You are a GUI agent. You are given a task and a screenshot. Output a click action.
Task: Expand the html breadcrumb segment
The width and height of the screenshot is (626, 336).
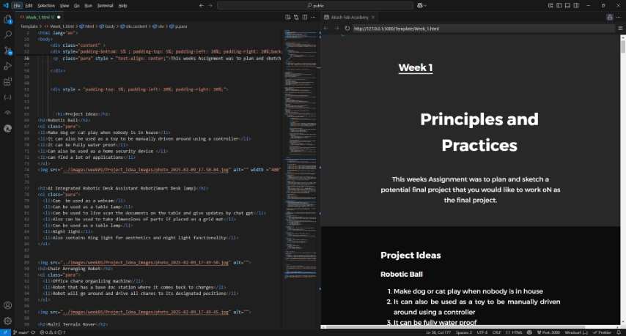(87, 26)
